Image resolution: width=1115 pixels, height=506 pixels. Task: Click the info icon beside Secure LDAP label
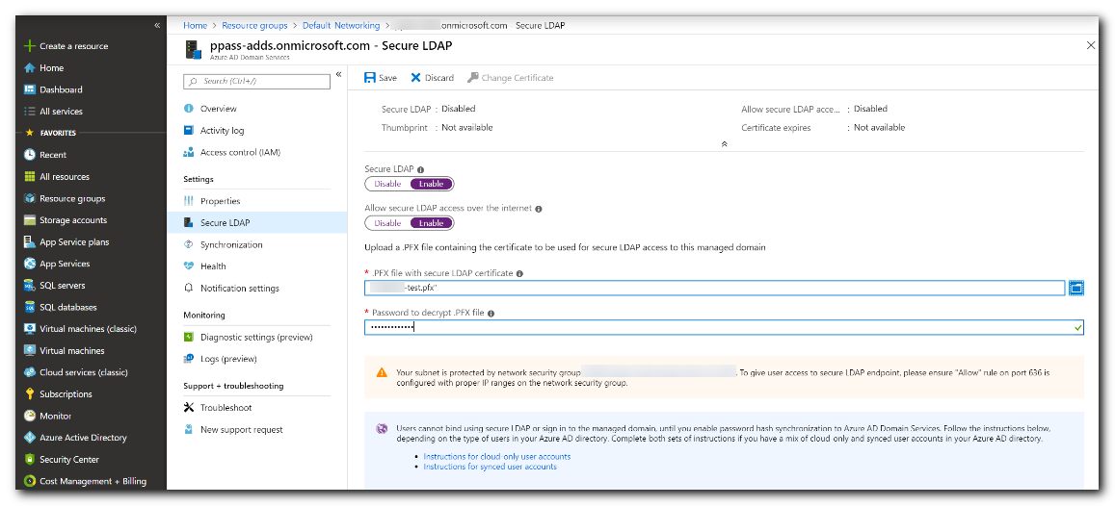421,170
